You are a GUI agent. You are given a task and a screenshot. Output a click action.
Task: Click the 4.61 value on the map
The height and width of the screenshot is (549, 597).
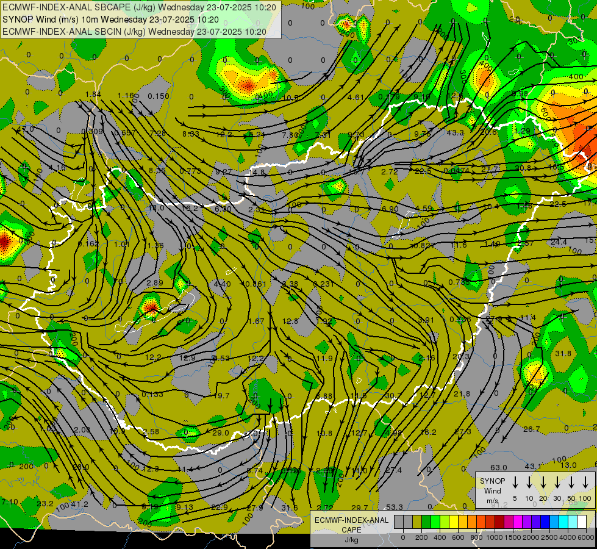[356, 97]
